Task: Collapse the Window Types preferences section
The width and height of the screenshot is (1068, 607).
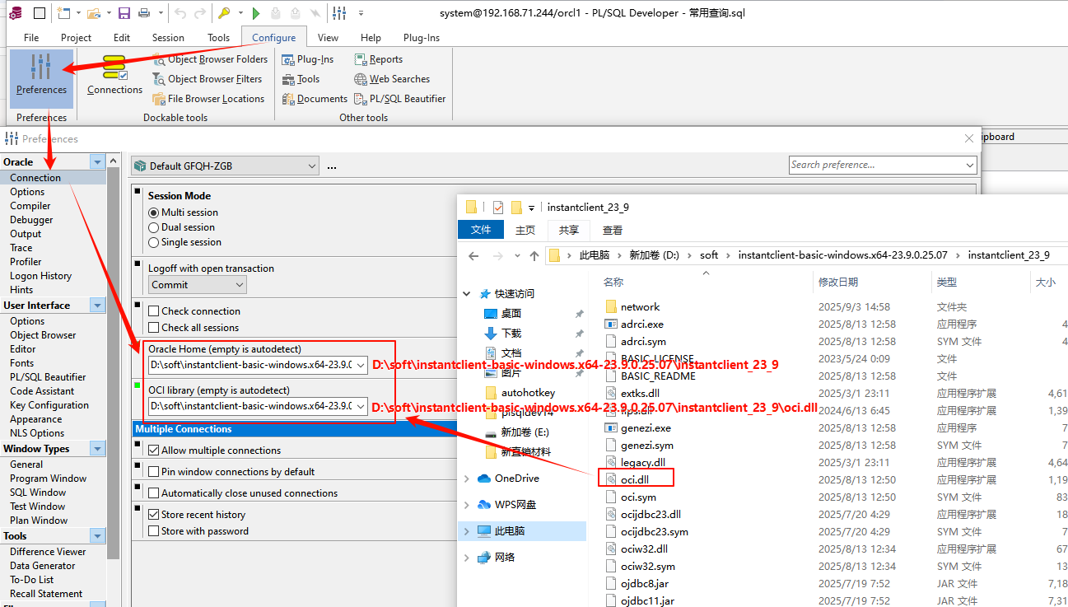Action: [98, 449]
